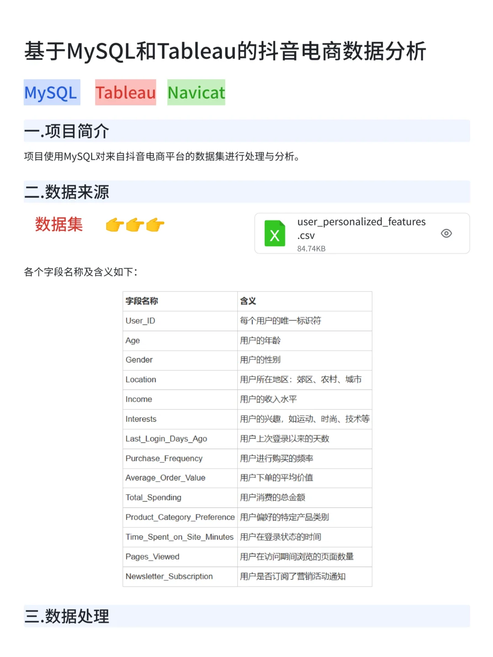Viewport: 493px width, 657px height.
Task: Select the Time_Spent_on_Site_Minutes cell
Action: point(180,537)
